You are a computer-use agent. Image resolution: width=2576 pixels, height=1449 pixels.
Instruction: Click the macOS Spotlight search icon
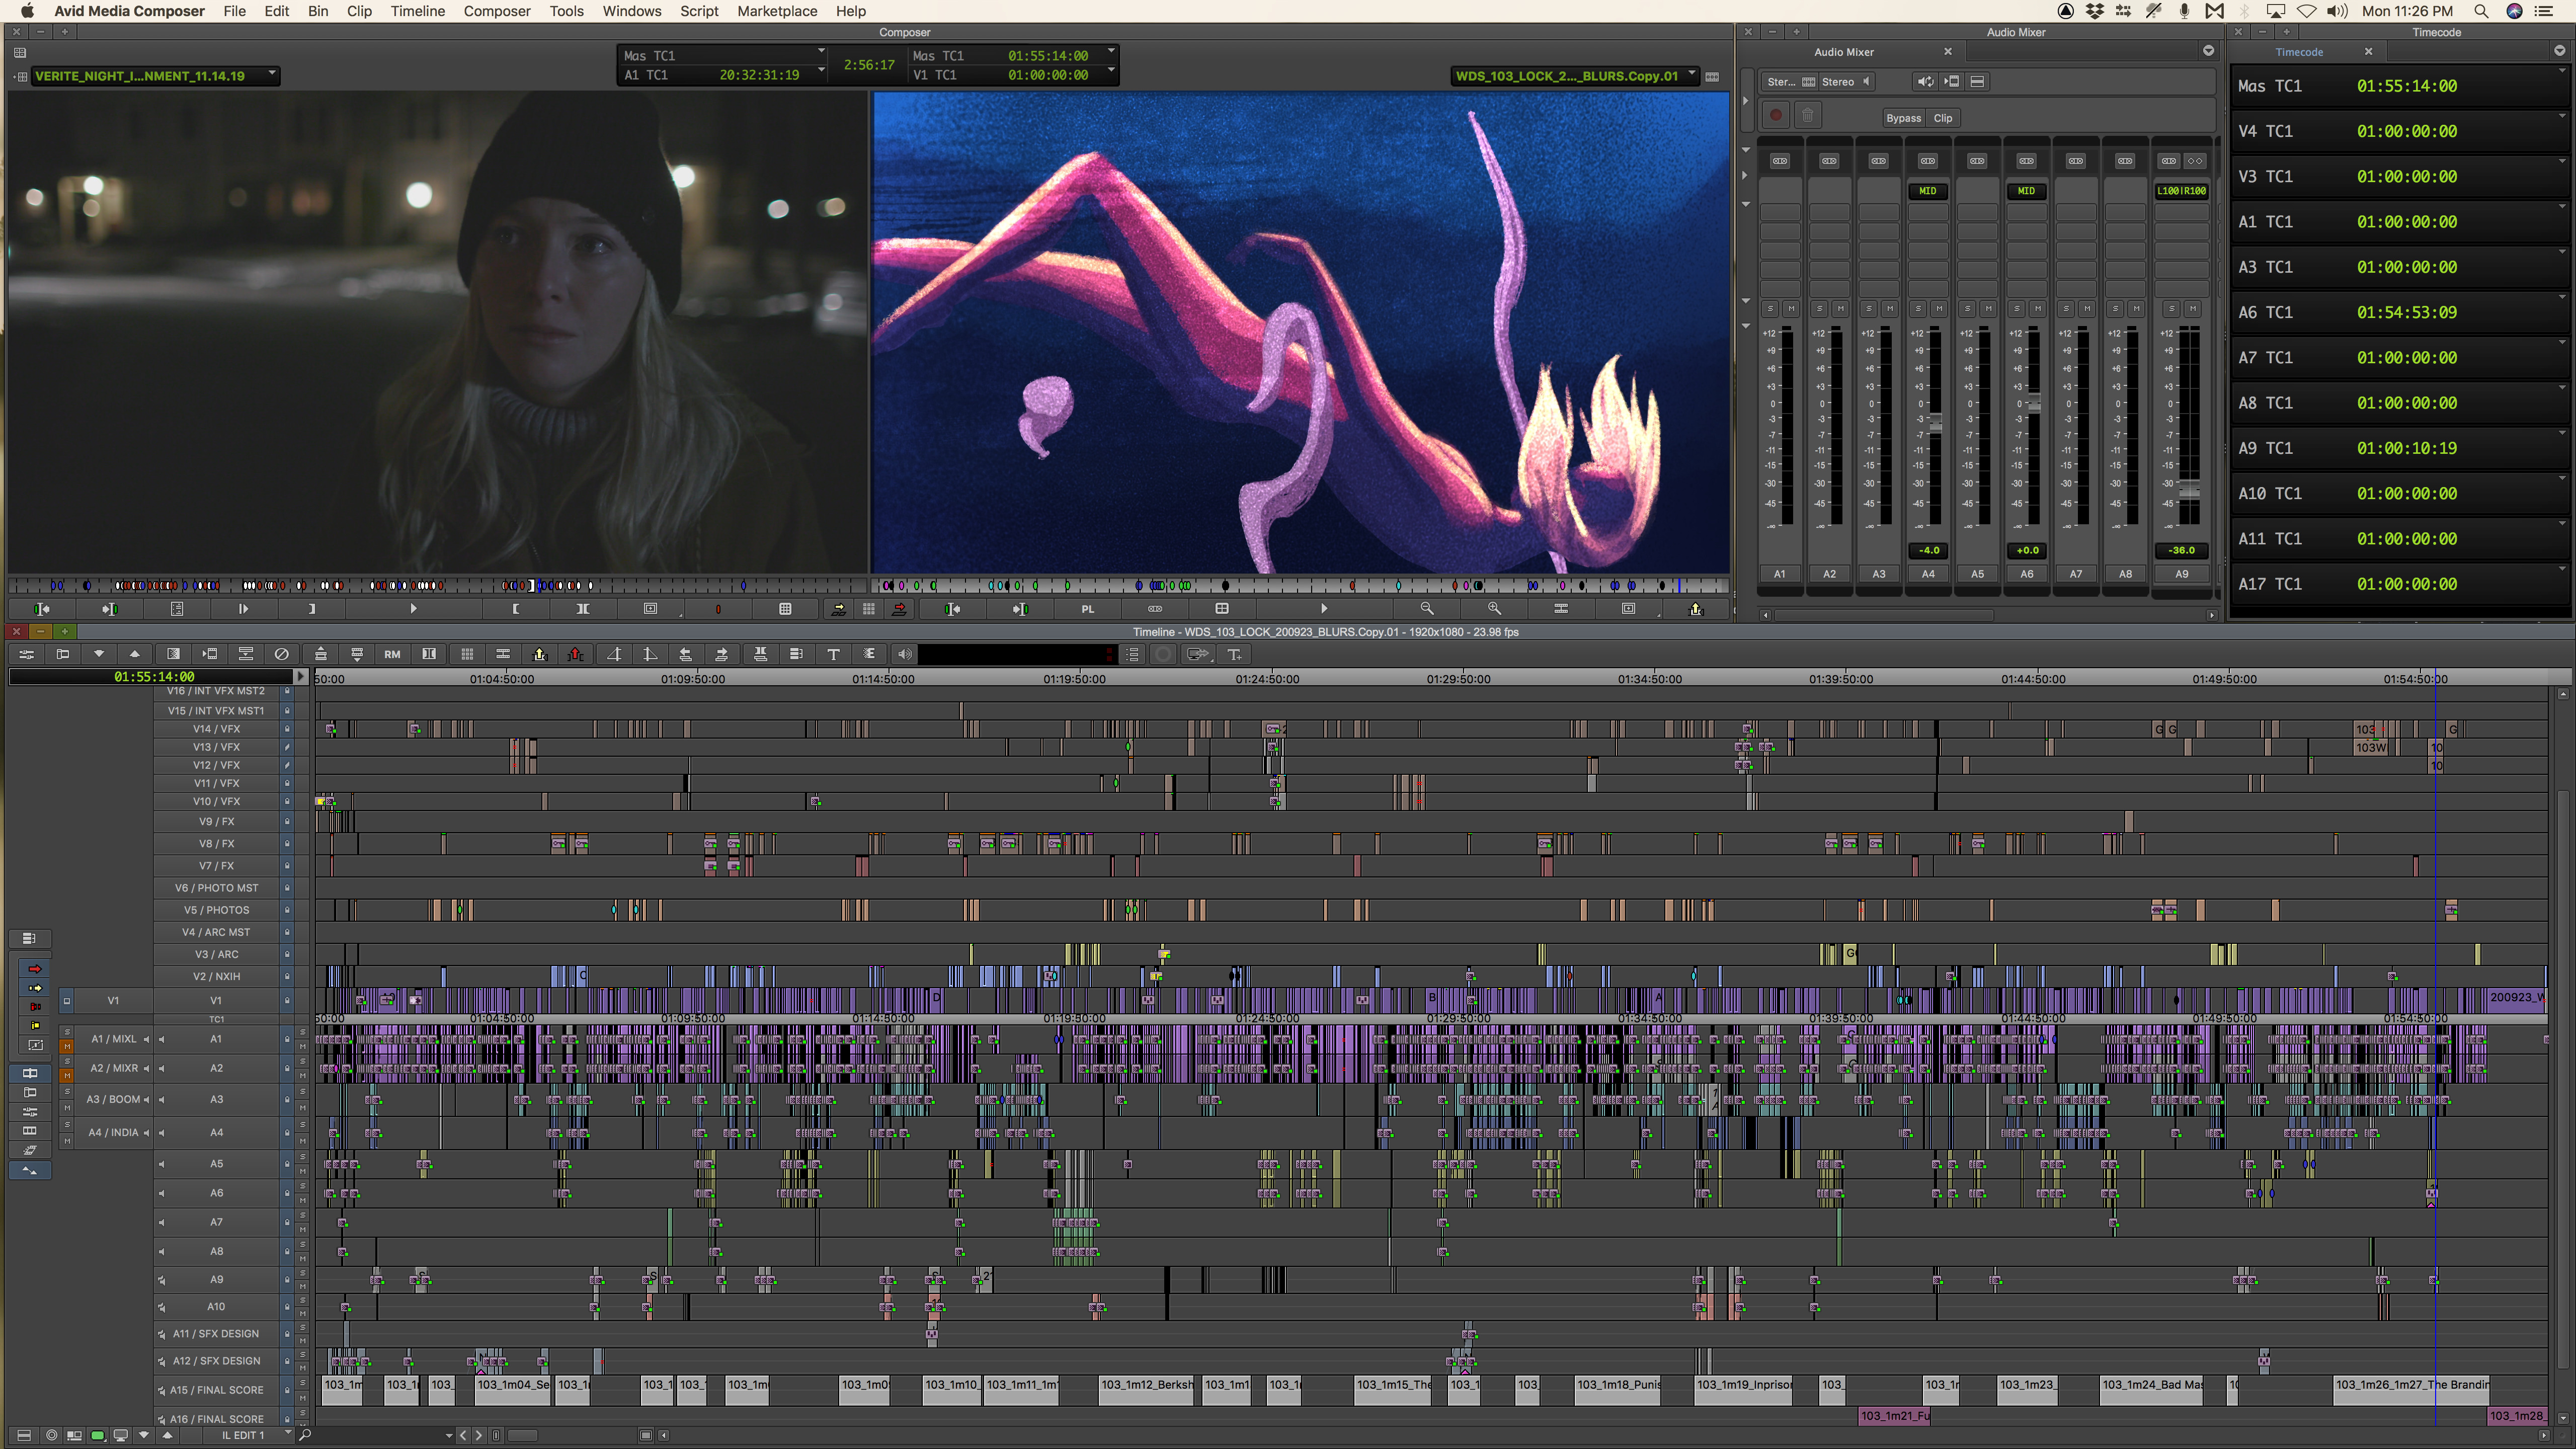tap(2480, 11)
